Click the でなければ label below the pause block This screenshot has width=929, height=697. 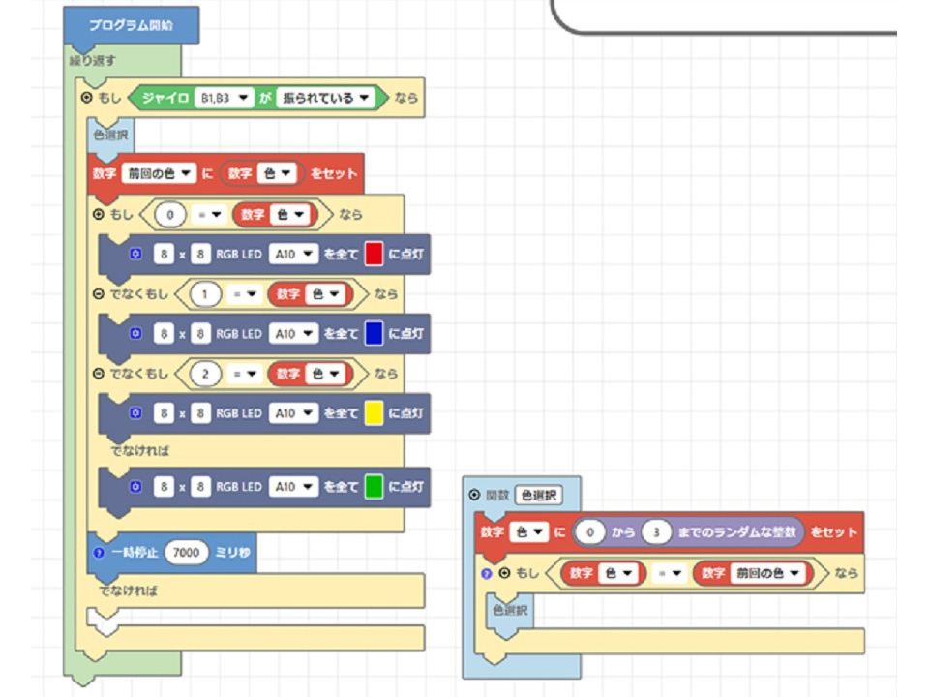tap(128, 591)
